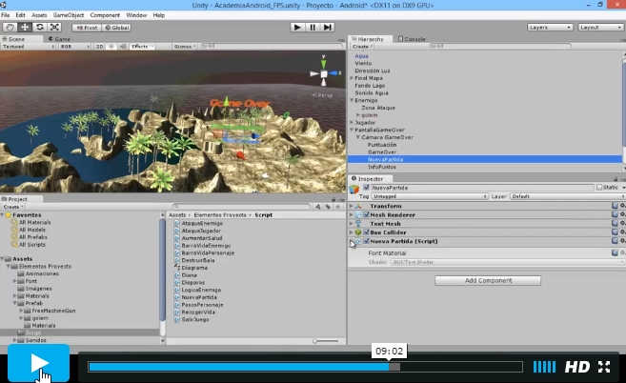Disable Nueva Partida script checkbox
This screenshot has width=626, height=383.
click(x=366, y=241)
